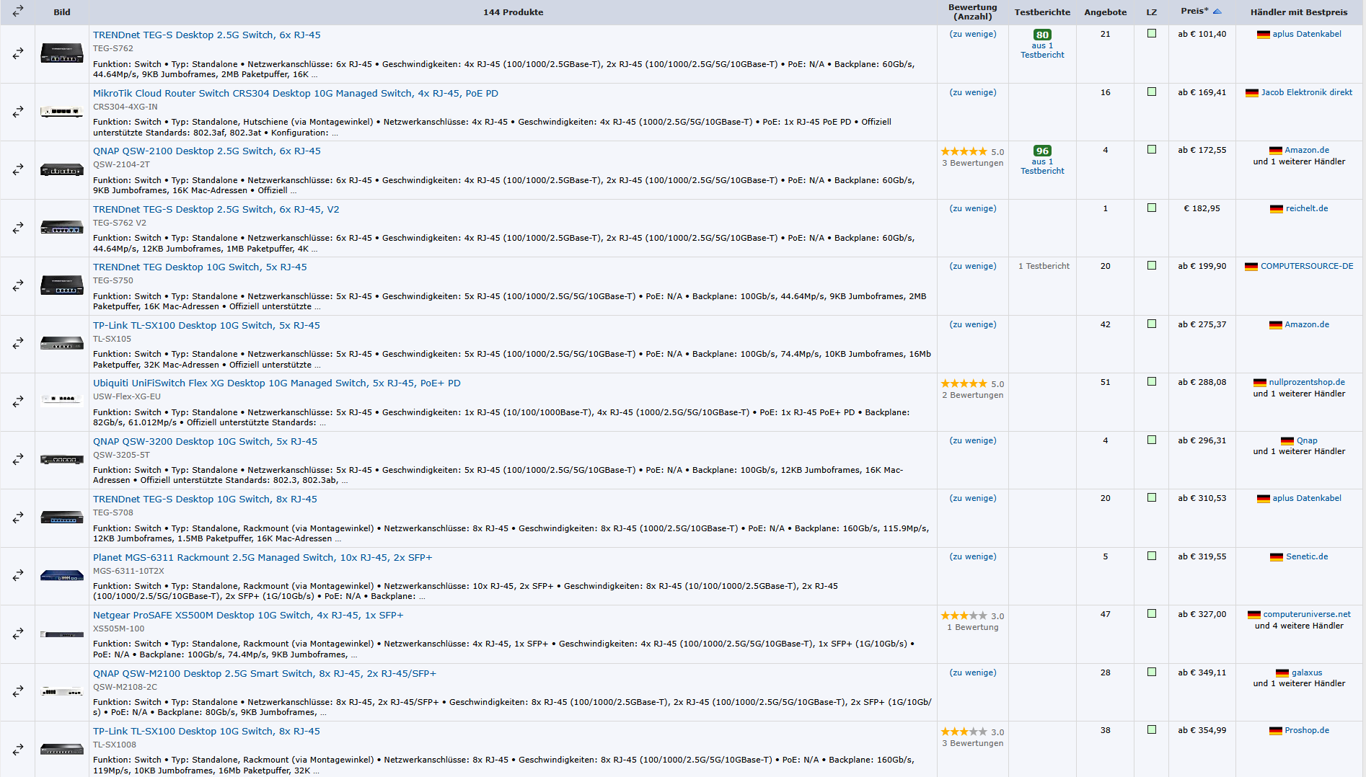Image resolution: width=1366 pixels, height=777 pixels.
Task: Open product image of MikroTik CRS304
Action: click(x=62, y=112)
